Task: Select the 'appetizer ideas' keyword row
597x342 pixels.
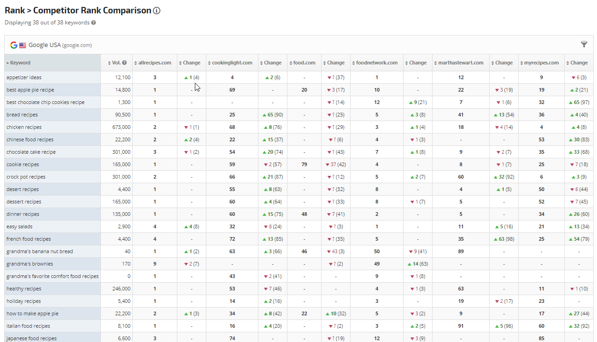Action: (24, 77)
